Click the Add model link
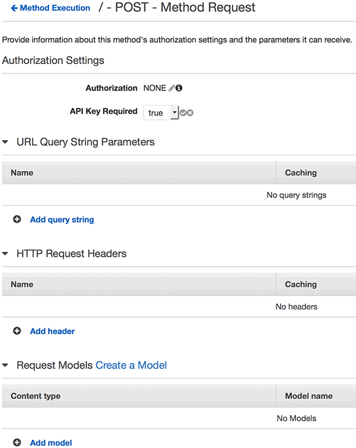356x448 pixels. coord(51,443)
